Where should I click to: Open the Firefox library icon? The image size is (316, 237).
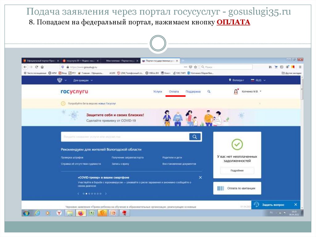[x=270, y=67]
